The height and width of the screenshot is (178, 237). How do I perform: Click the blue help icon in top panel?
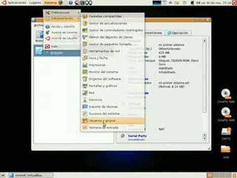coord(71,2)
